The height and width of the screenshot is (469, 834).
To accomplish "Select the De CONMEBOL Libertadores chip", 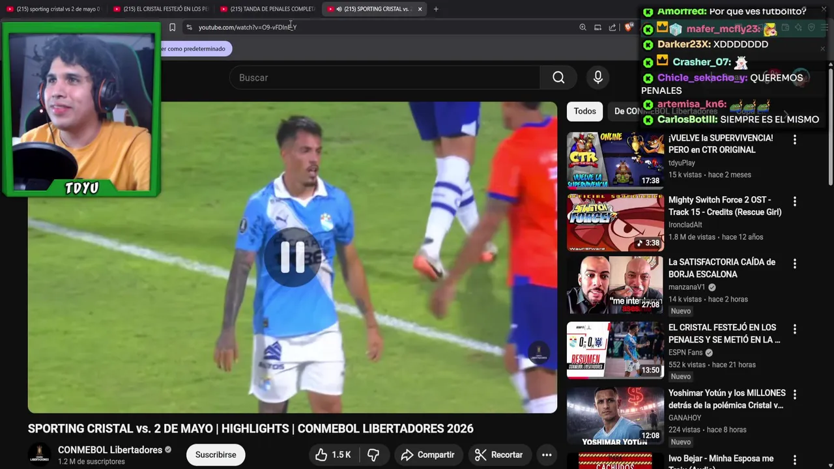I will point(666,111).
